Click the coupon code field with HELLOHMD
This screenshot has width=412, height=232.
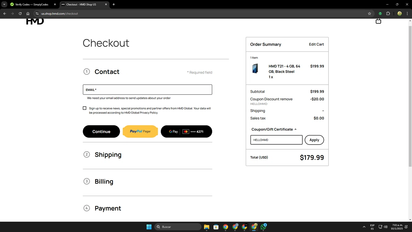276,140
